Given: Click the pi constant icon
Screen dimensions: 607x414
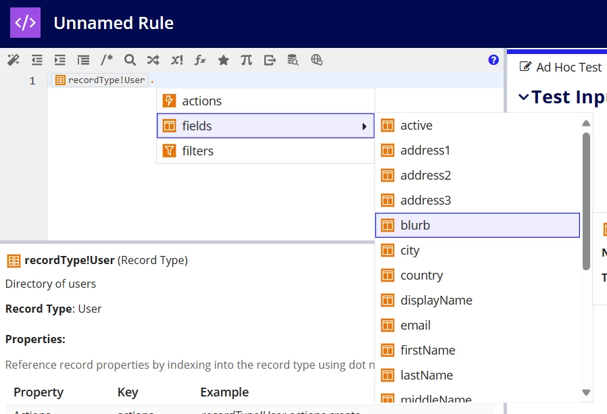Looking at the screenshot, I should click(x=247, y=60).
